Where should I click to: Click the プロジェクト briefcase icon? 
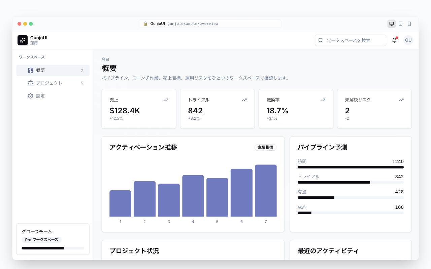pos(30,83)
